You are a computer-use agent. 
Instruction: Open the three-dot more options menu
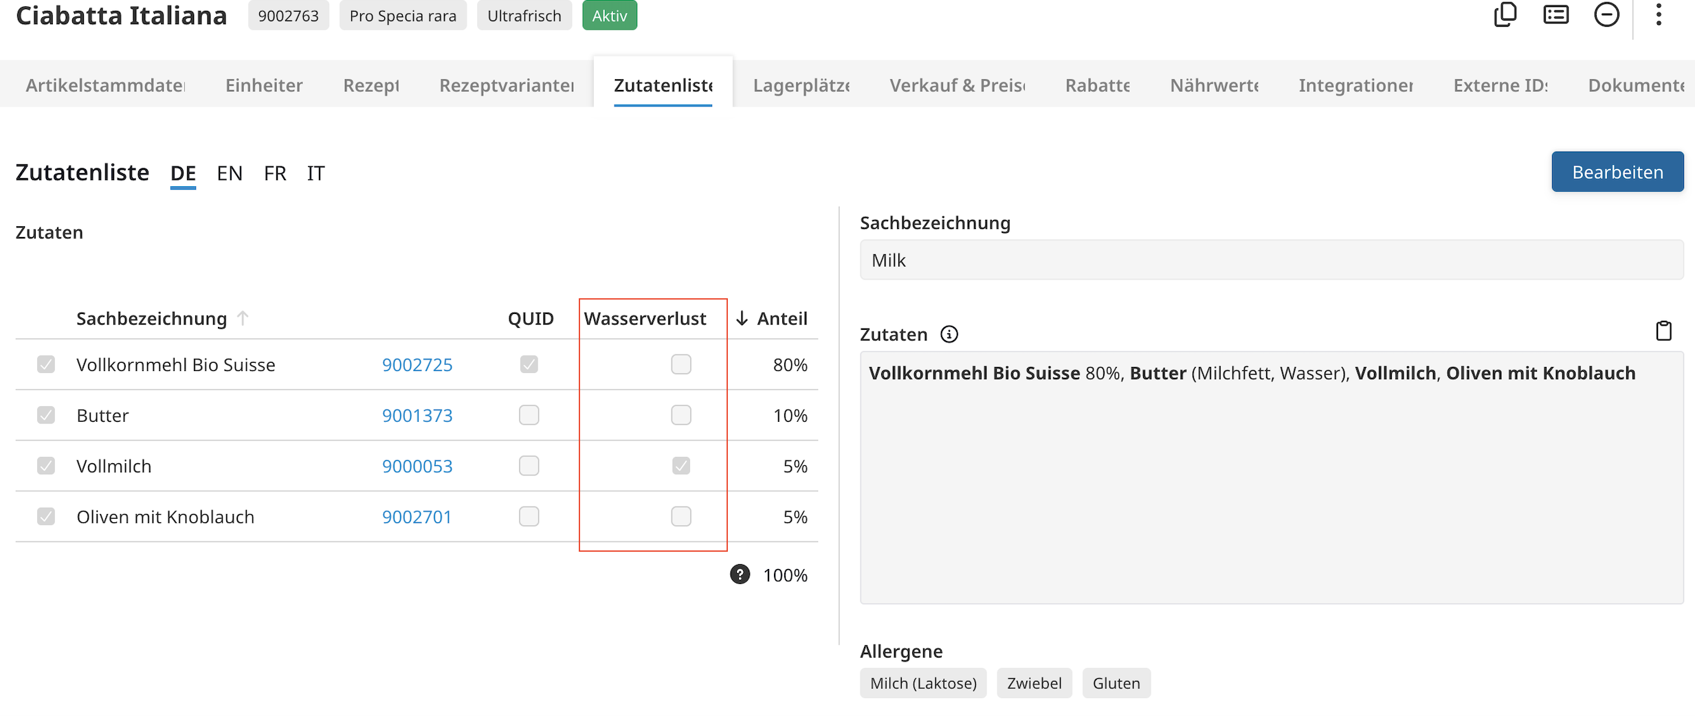[1659, 14]
